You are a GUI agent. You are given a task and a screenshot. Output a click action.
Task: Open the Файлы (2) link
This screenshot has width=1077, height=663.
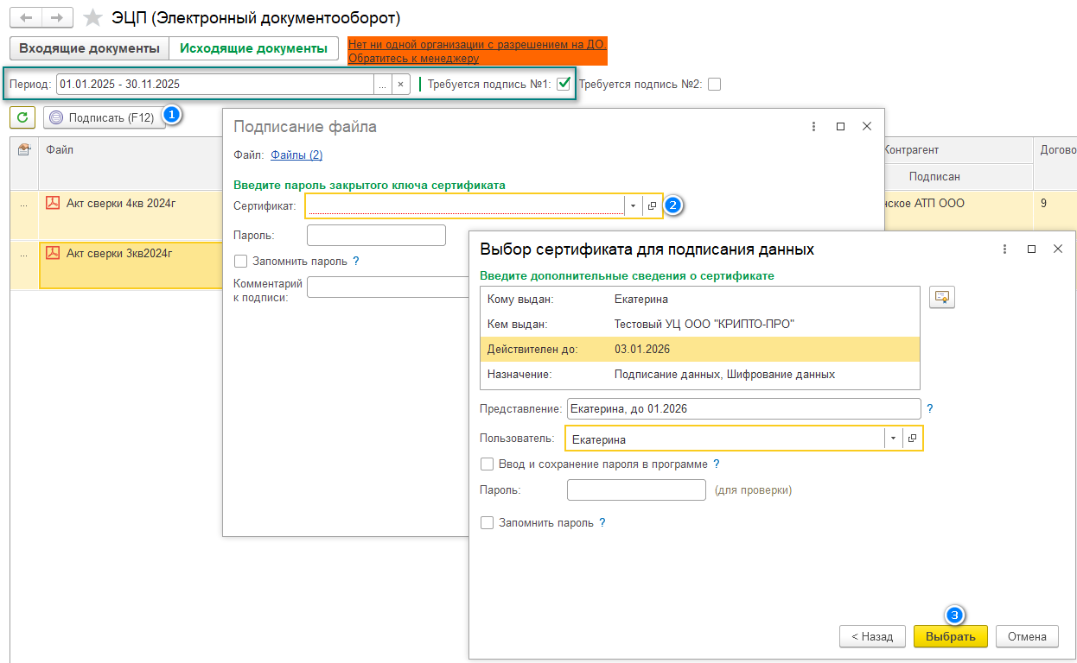point(296,155)
